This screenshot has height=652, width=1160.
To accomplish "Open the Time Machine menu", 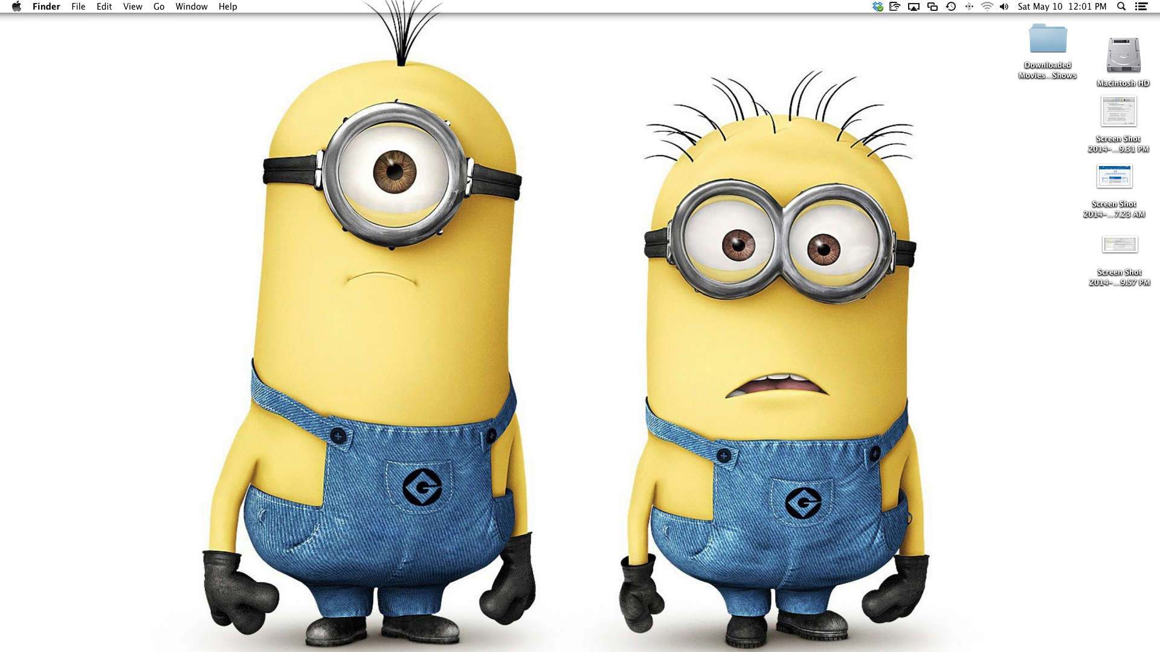I will tap(951, 7).
